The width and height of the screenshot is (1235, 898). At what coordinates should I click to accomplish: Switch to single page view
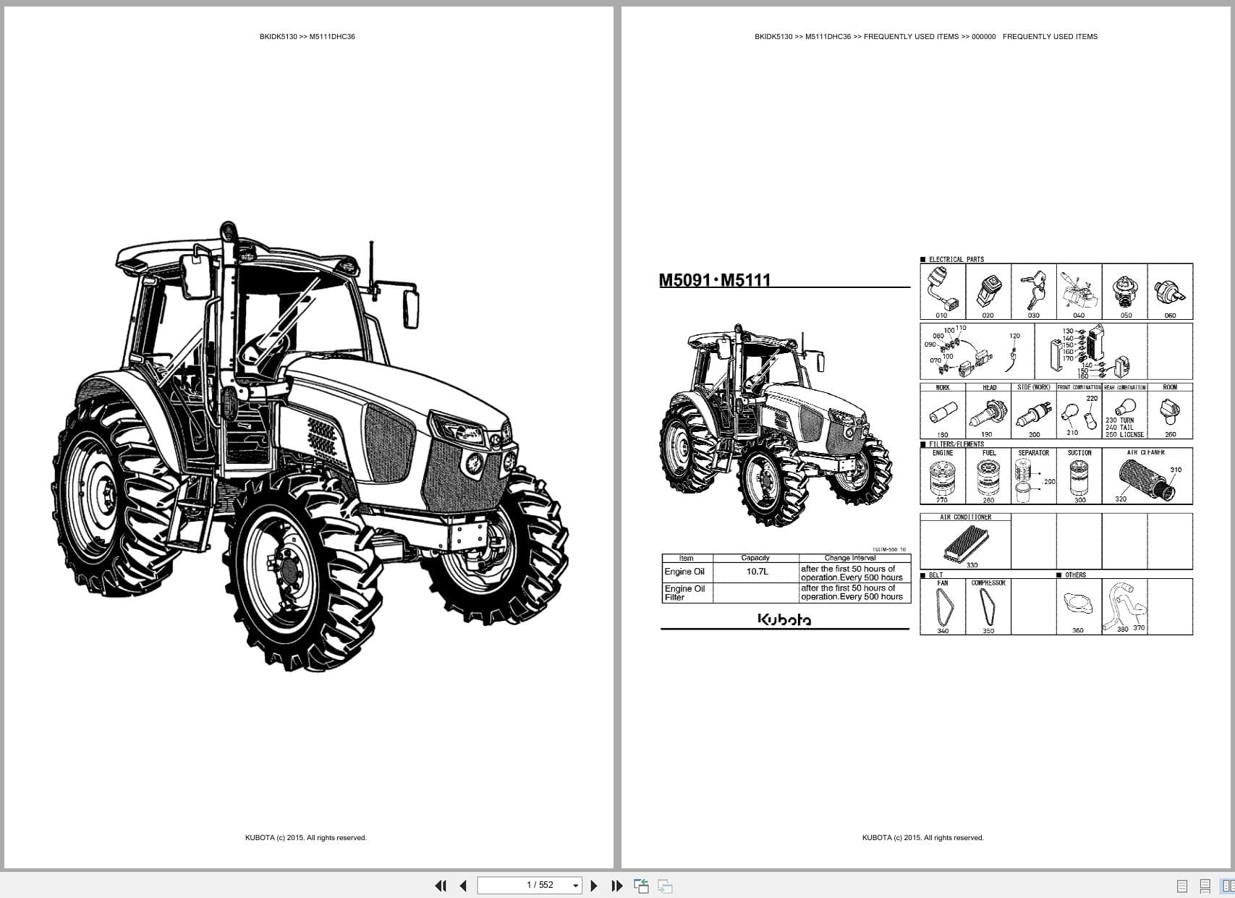[x=1182, y=886]
